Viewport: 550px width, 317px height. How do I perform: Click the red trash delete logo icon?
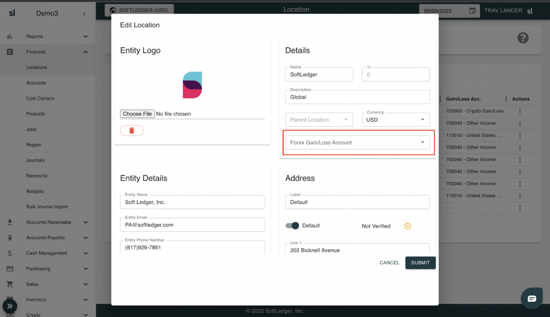[131, 131]
